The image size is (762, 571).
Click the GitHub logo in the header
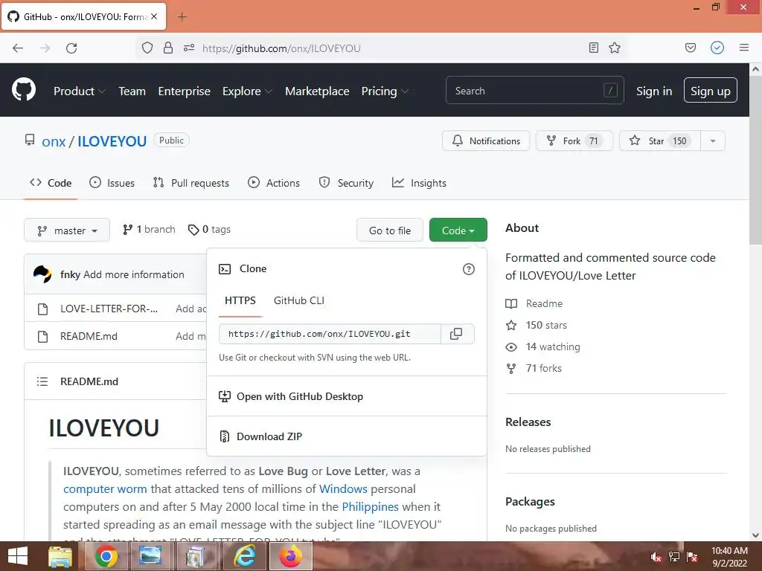tap(24, 90)
